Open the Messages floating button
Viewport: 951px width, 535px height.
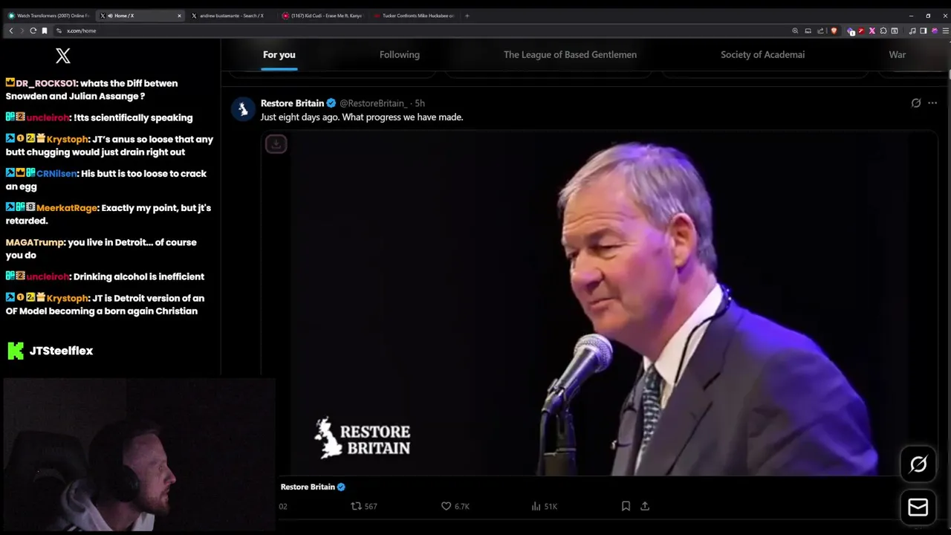[918, 508]
